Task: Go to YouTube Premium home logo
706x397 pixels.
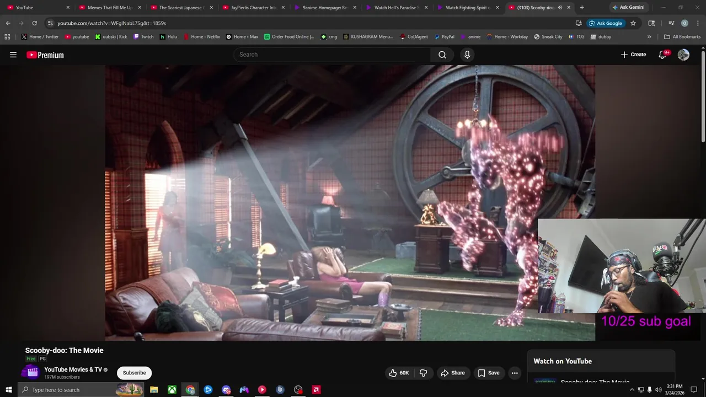Action: tap(45, 55)
